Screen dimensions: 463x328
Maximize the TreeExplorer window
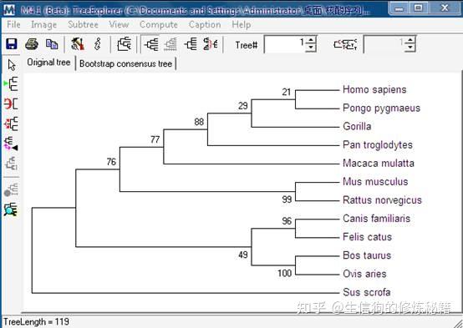point(419,8)
